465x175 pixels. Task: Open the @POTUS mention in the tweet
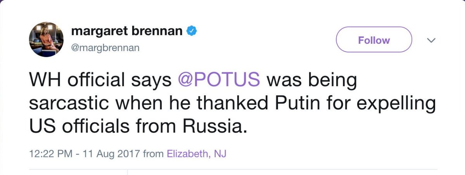click(x=219, y=80)
